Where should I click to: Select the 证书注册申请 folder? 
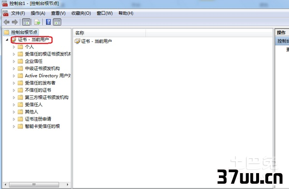(38, 119)
